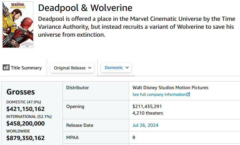This screenshot has height=145, width=240.
Task: Click the 4,210 theaters text
Action: tap(148, 113)
